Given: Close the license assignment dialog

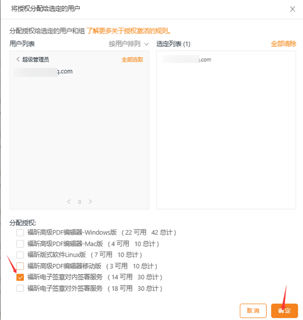Looking at the screenshot, I should point(293,9).
